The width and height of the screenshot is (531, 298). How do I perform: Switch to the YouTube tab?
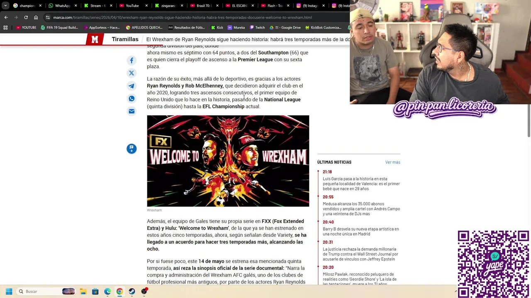tap(133, 6)
